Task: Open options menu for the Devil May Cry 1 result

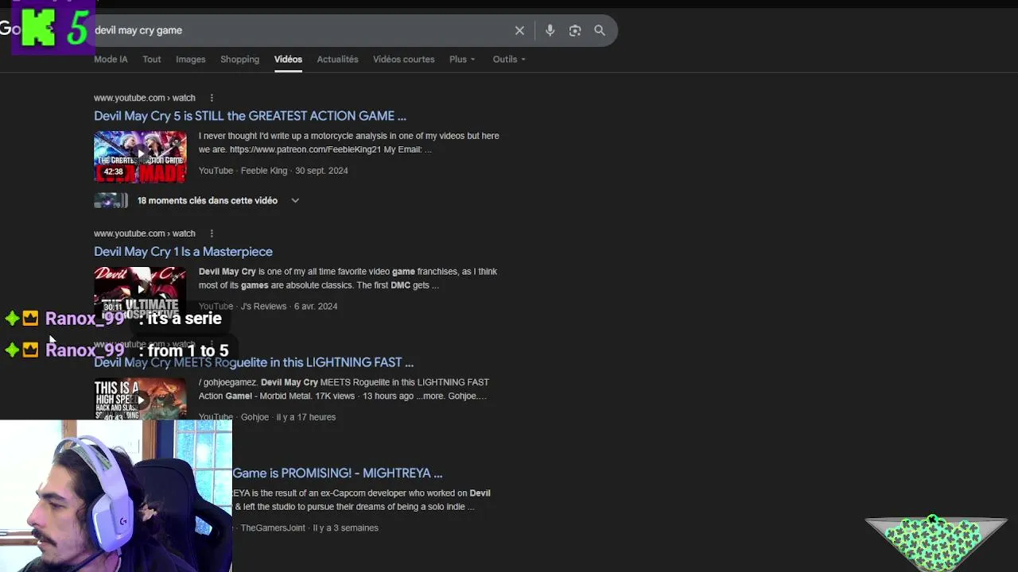Action: pyautogui.click(x=212, y=234)
